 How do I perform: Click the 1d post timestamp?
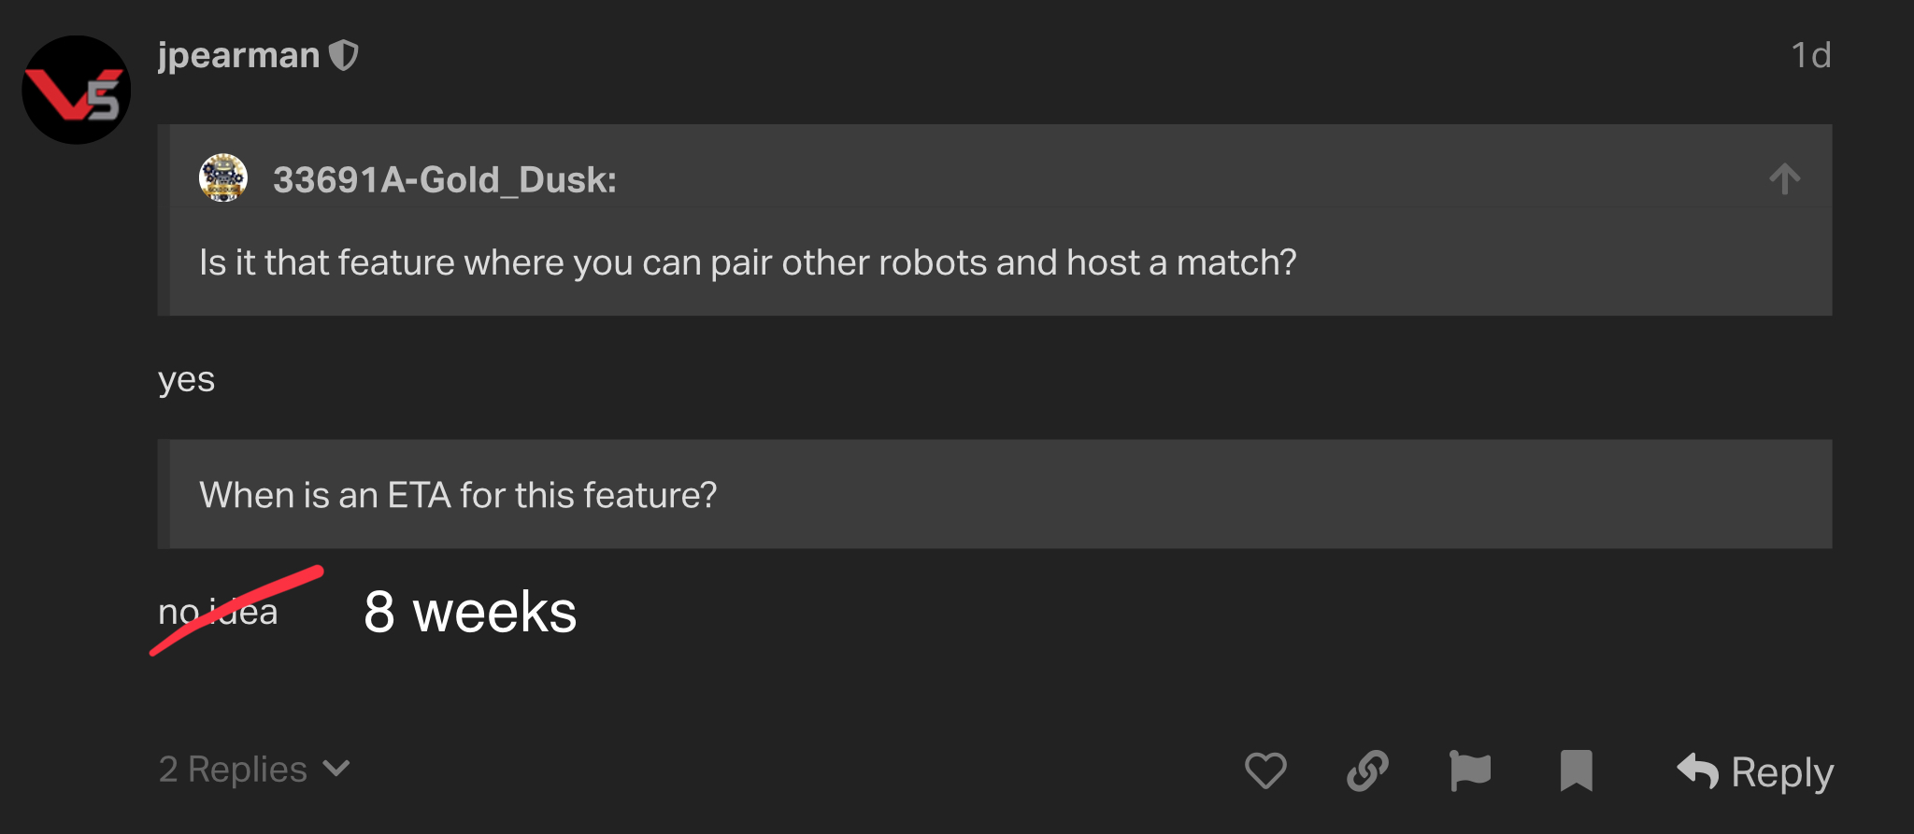[x=1810, y=55]
